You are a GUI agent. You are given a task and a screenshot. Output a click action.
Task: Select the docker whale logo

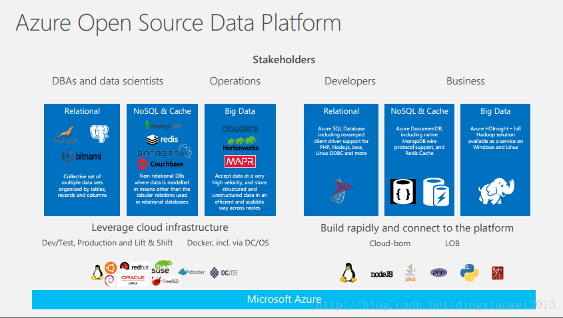click(191, 271)
